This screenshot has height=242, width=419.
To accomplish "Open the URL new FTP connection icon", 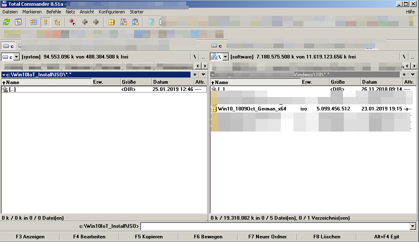I will click(x=135, y=22).
